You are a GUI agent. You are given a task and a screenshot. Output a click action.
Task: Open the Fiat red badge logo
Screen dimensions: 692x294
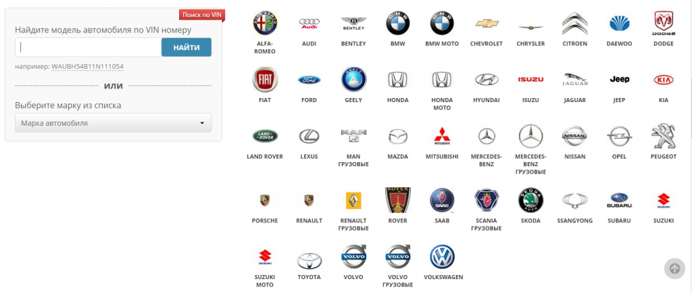coord(265,80)
